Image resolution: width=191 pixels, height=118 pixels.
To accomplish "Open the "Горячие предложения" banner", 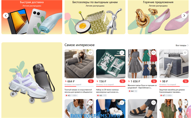I will (158, 17).
